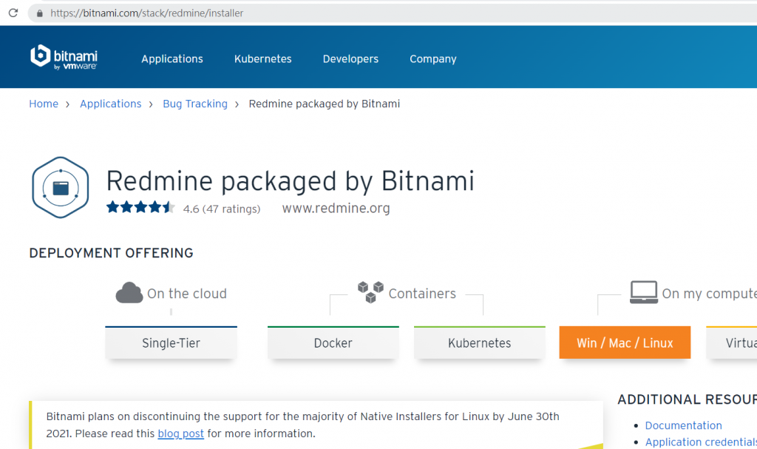Open Bug Tracking breadcrumb link
757x449 pixels.
[x=195, y=104]
